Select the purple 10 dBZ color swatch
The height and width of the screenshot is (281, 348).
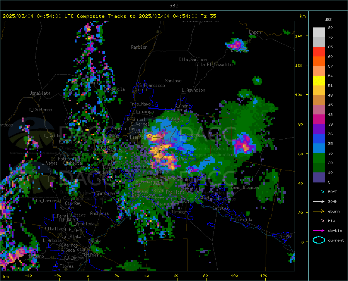(319, 177)
